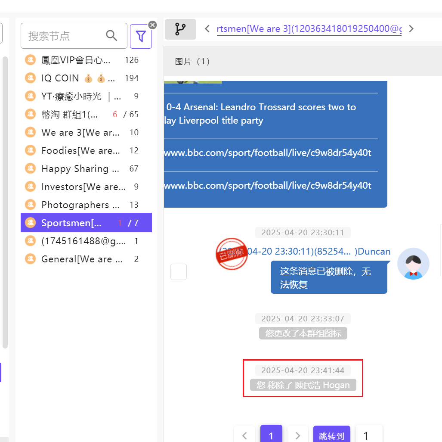
Task: Click the Sportsmen chat title link
Action: 309,29
